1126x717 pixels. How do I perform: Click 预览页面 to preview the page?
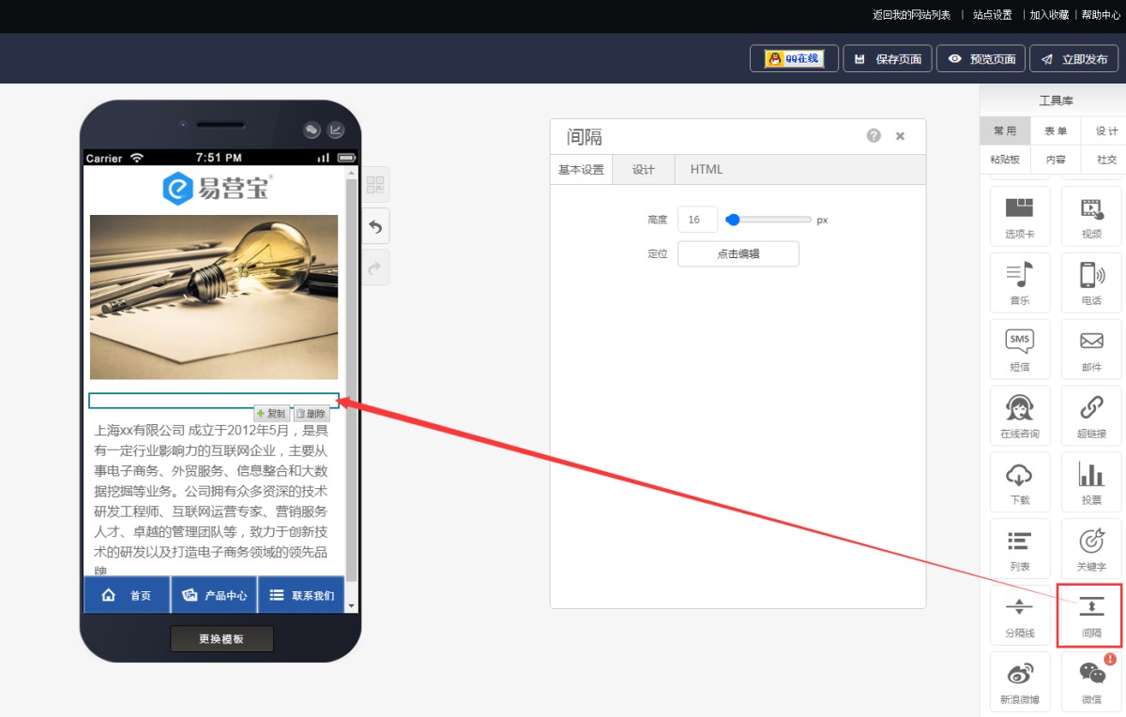981,58
